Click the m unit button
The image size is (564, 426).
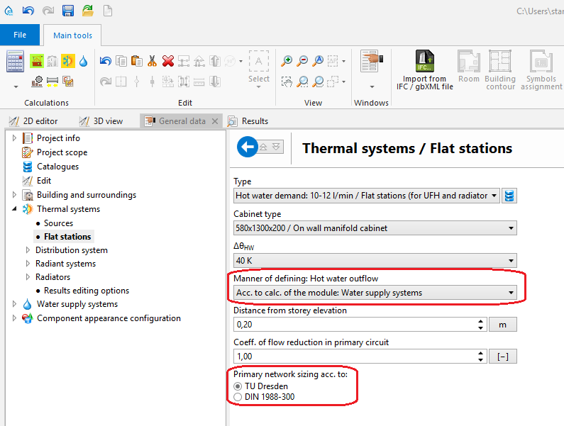tap(502, 325)
